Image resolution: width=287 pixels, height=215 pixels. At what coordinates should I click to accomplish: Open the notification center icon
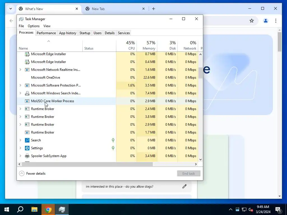[278, 209]
